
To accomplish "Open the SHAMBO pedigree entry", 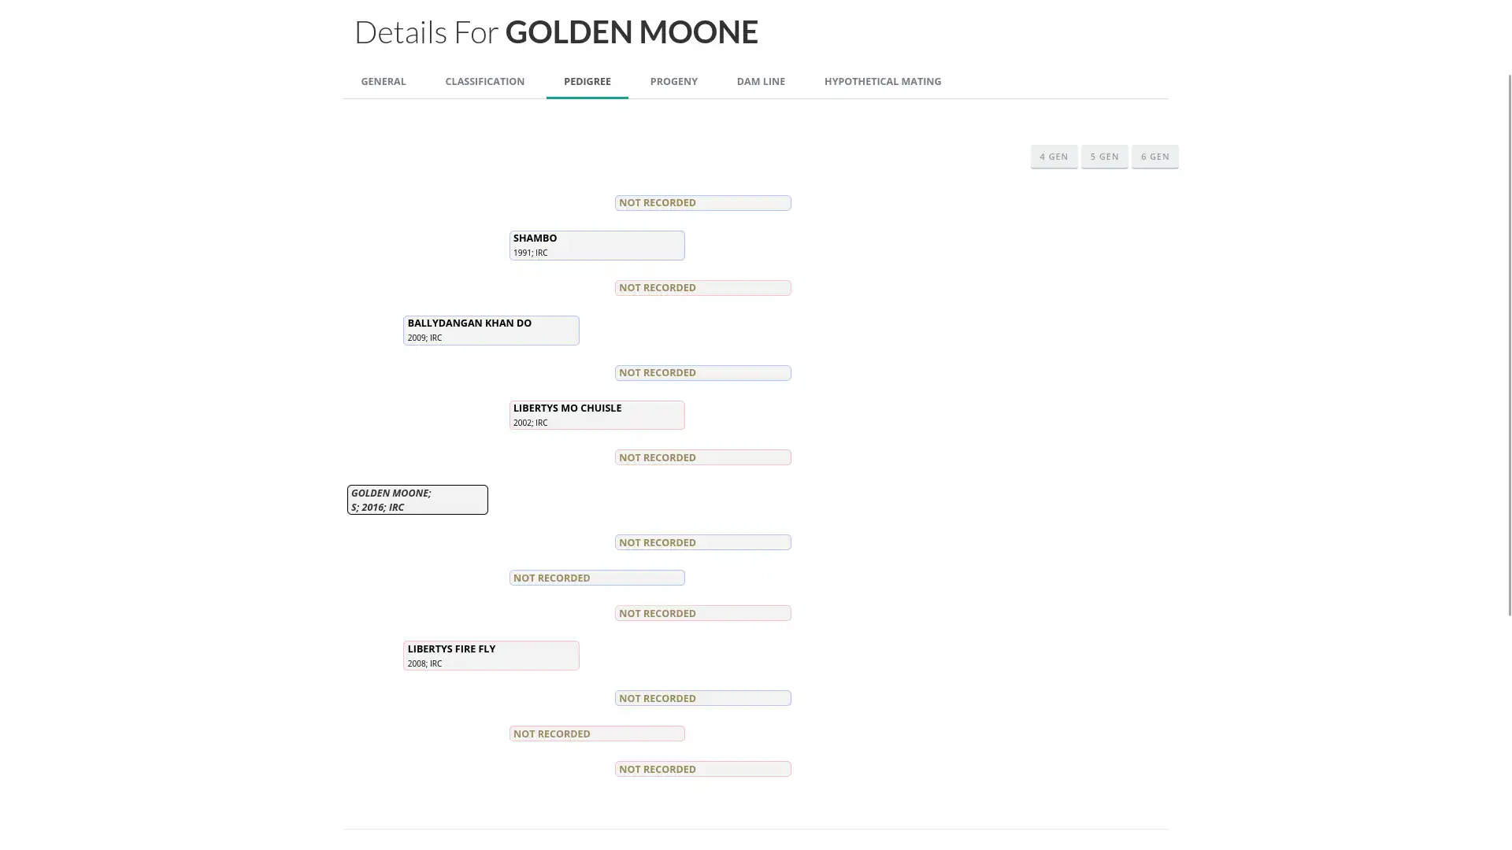I will [x=596, y=245].
